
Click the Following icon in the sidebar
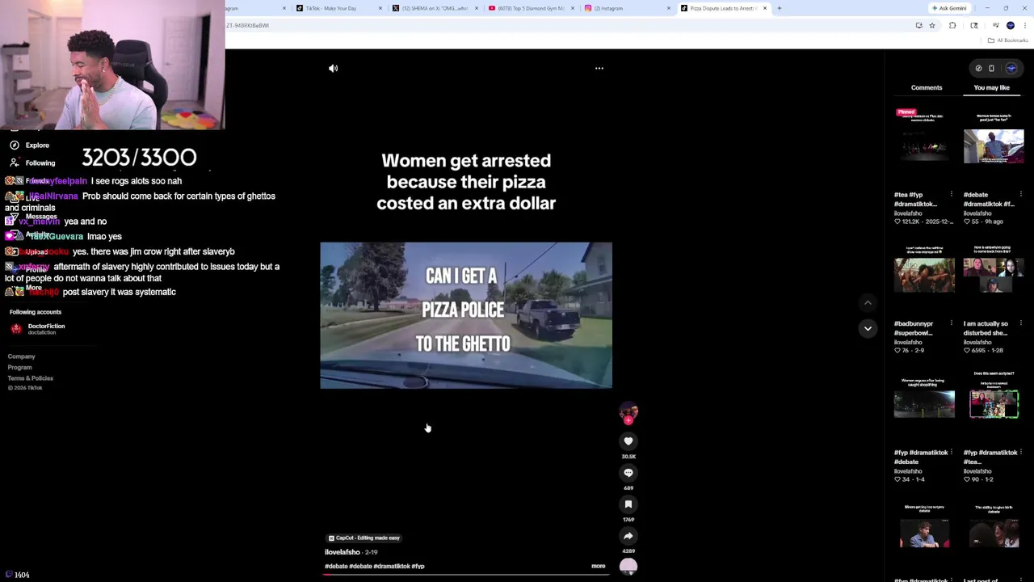pyautogui.click(x=15, y=162)
